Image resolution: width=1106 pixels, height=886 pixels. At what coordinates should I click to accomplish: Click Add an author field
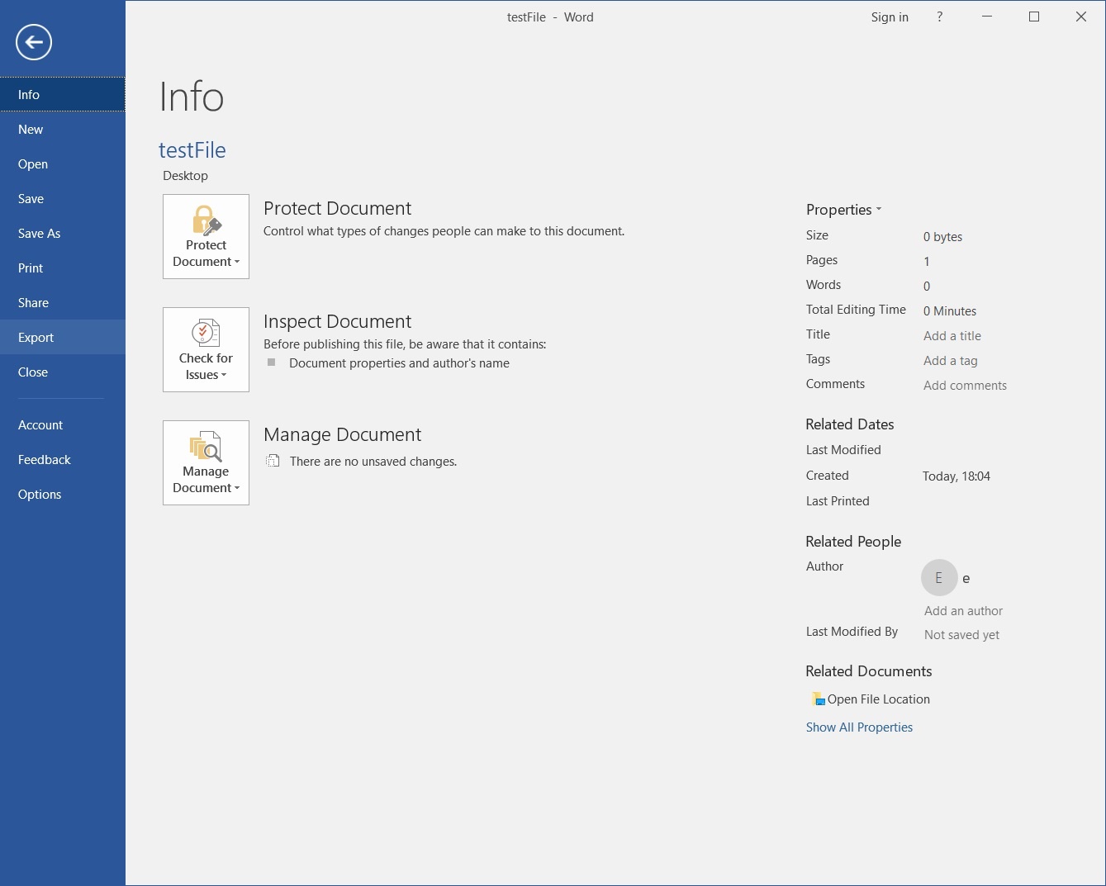[x=963, y=611]
